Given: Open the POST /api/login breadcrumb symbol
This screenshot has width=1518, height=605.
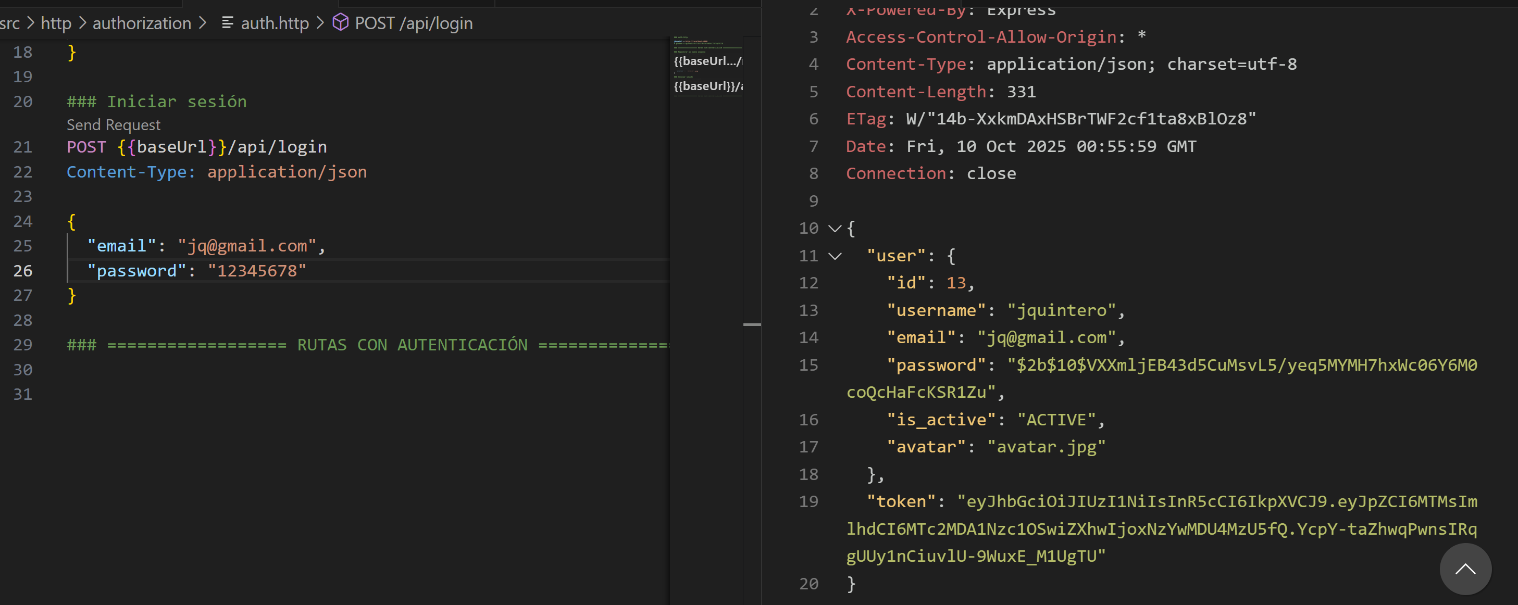Looking at the screenshot, I should click(414, 23).
